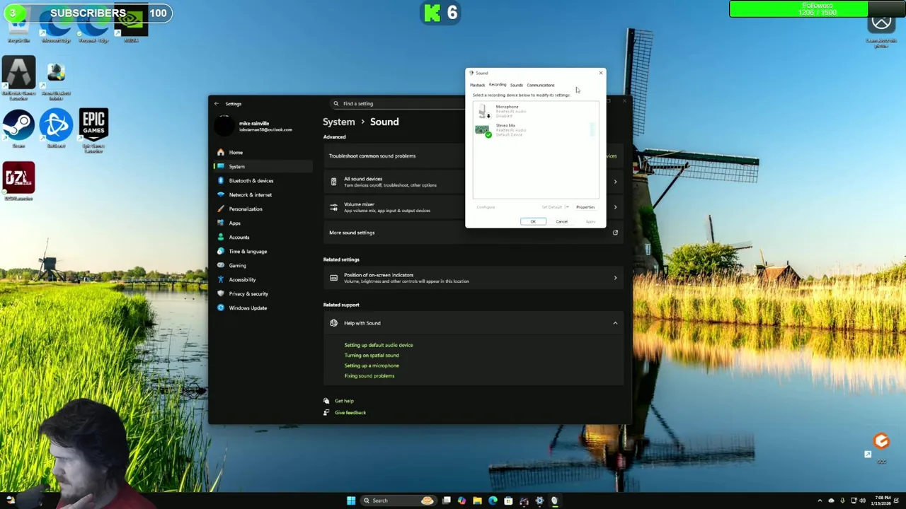Click OK in the Sound dialog

point(533,221)
